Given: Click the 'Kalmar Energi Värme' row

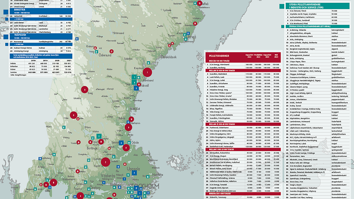Looking at the screenshot, I should point(41,48).
